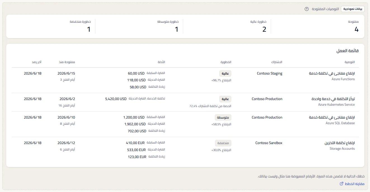Select the Azure Functions service name

coord(343,79)
